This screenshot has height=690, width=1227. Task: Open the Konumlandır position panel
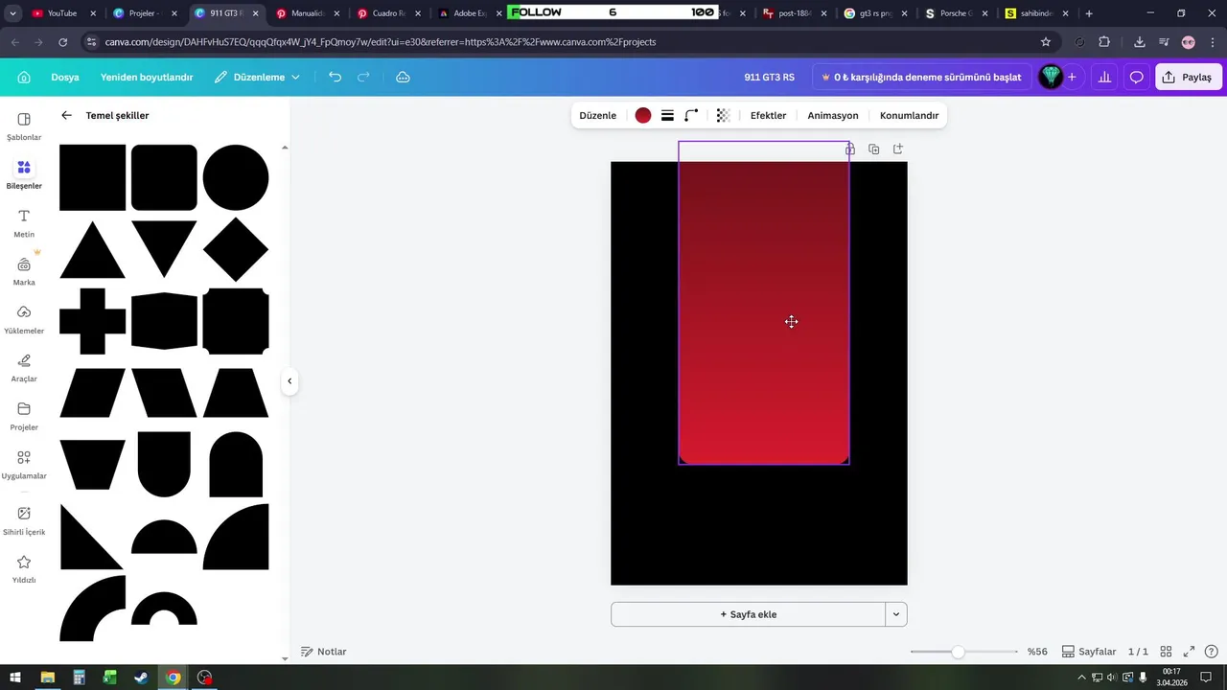pyautogui.click(x=909, y=115)
